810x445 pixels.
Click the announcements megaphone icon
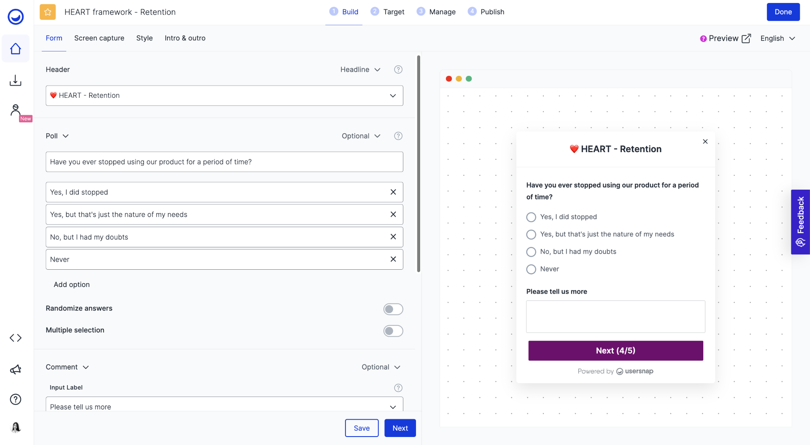[x=16, y=369]
